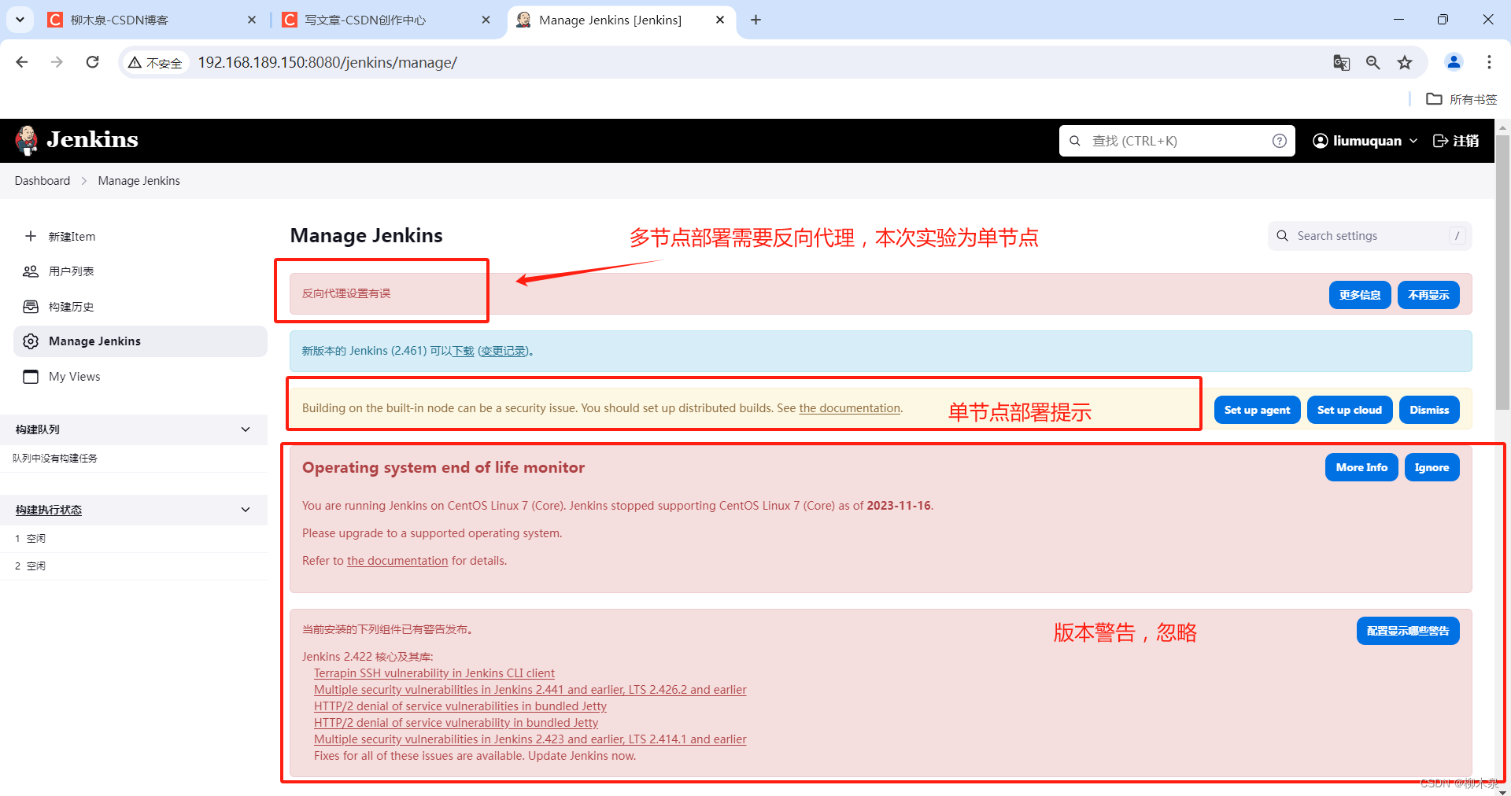
Task: Click the 变更记录 changelog link
Action: 504,351
